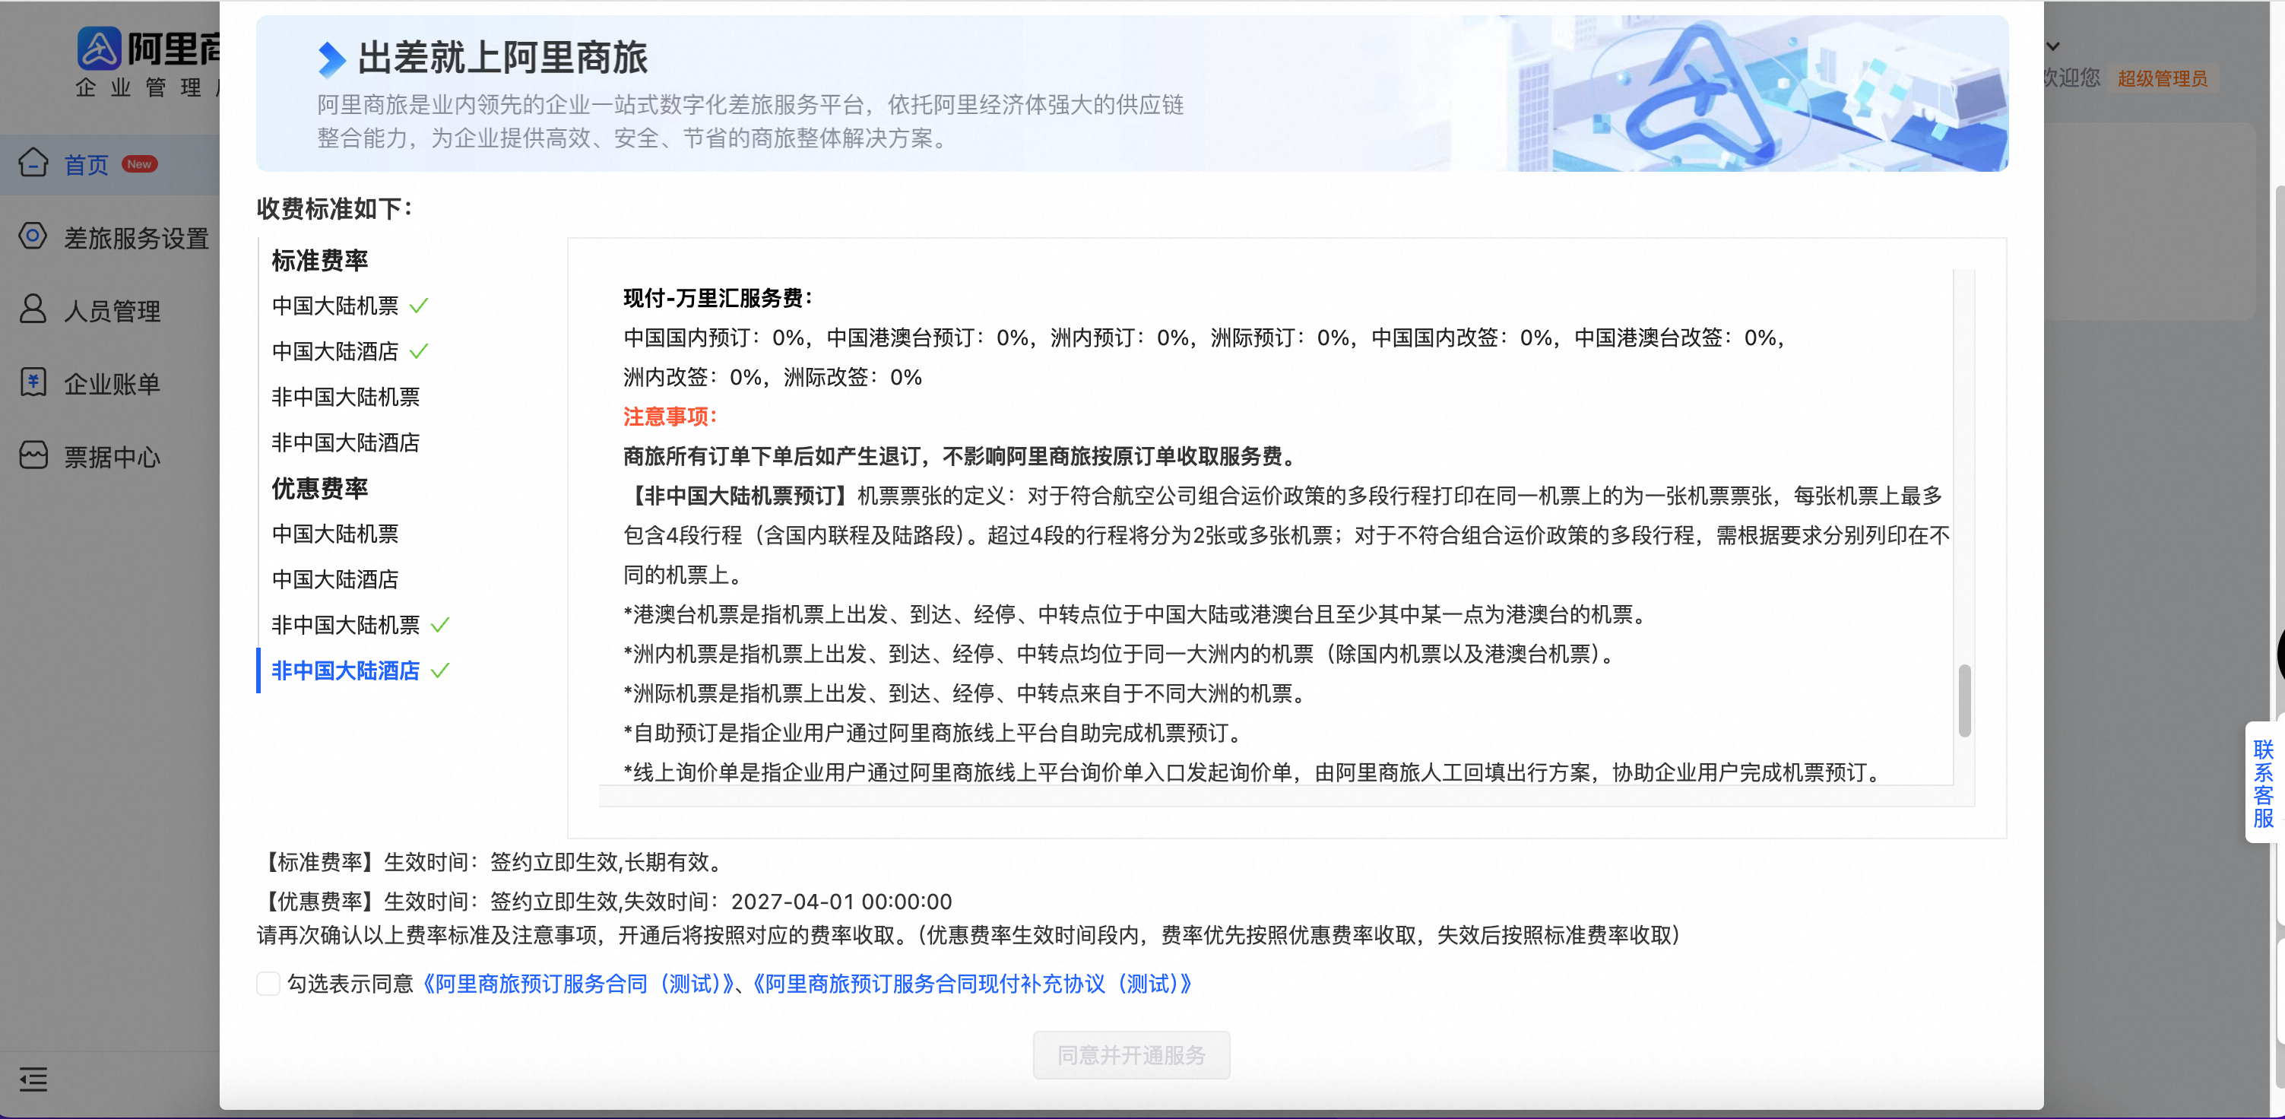This screenshot has width=2285, height=1119.
Task: Click the fee details scrollbar thumb
Action: (1964, 700)
